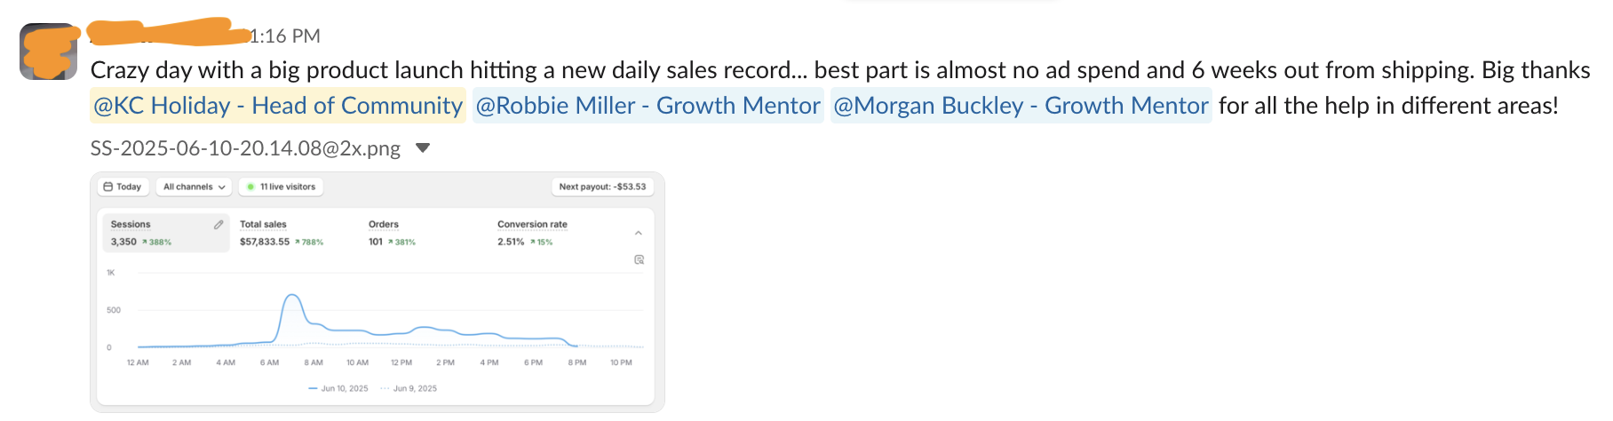1613x421 pixels.
Task: Click the solid line Jun 10, 2025 legend marker
Action: coord(313,388)
